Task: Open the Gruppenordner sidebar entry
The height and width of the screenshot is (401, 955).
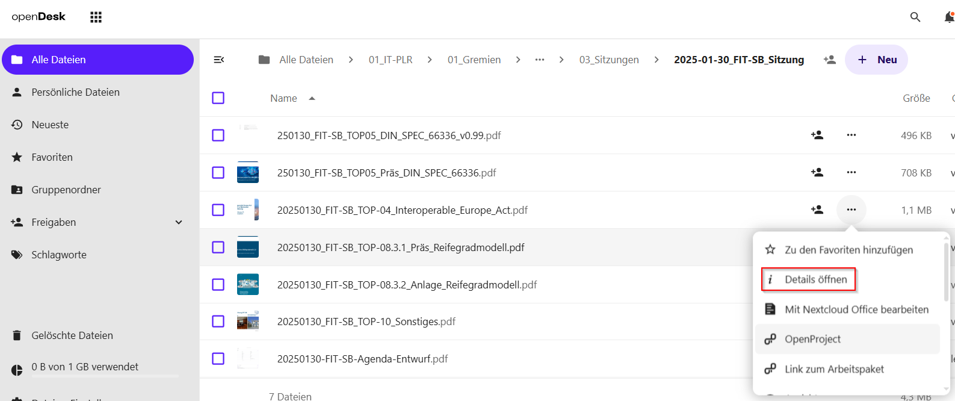Action: click(x=97, y=190)
